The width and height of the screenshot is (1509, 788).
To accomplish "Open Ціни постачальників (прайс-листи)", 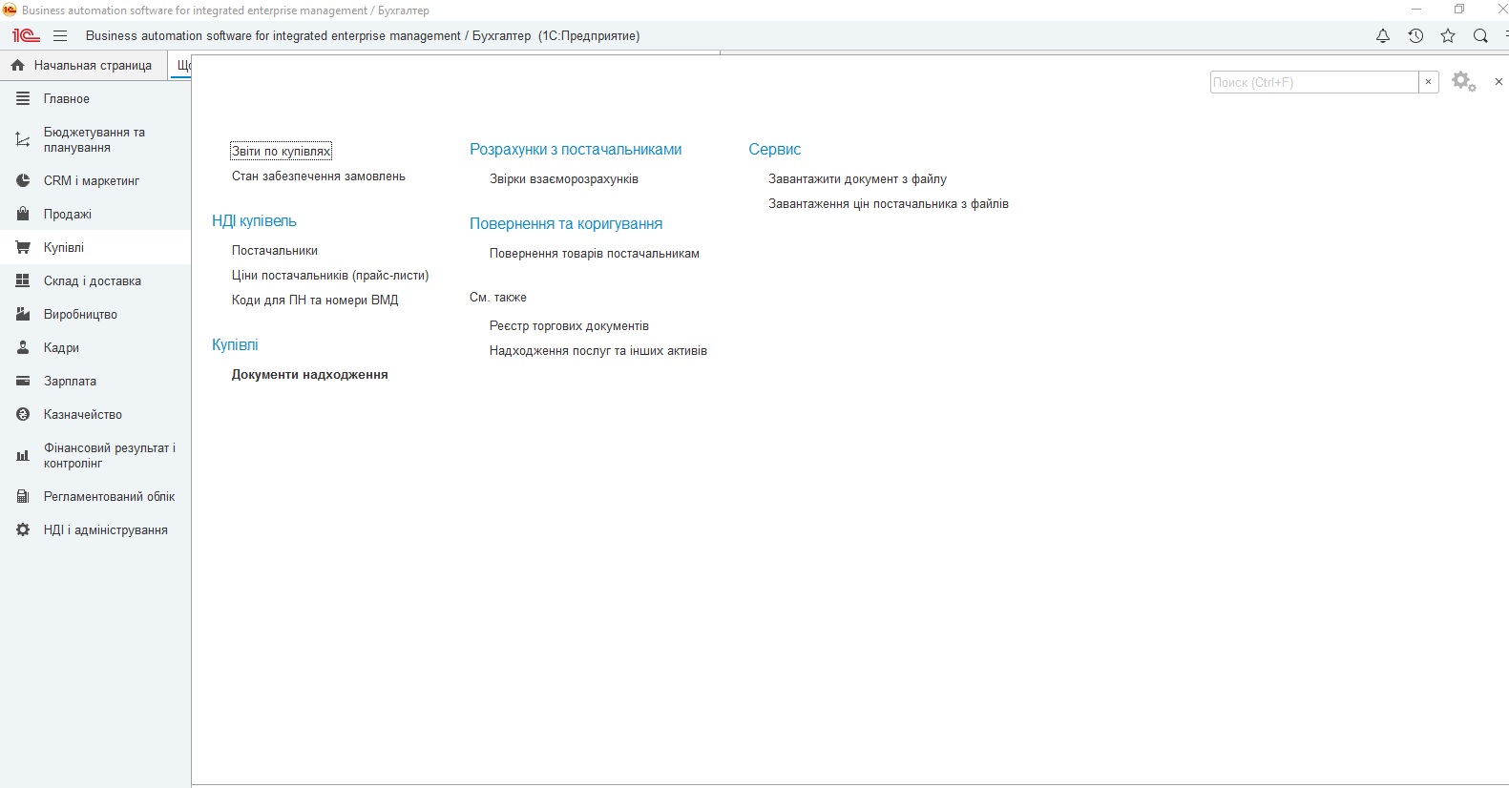I will (330, 276).
